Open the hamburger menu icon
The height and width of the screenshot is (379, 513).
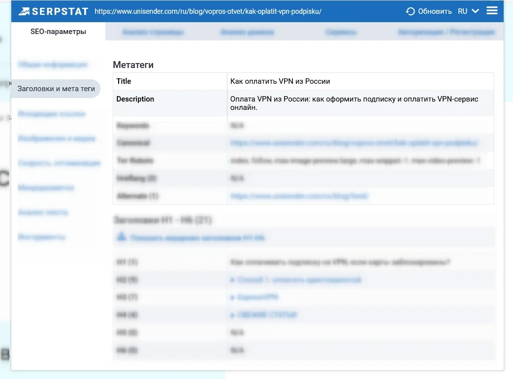pyautogui.click(x=492, y=10)
